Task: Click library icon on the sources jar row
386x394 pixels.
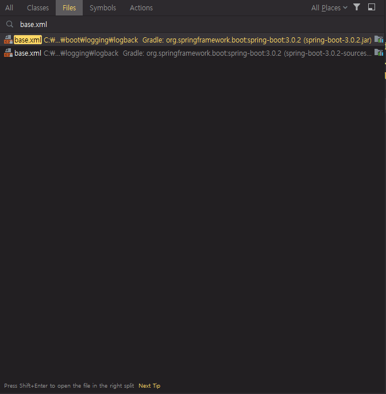Action: [379, 52]
